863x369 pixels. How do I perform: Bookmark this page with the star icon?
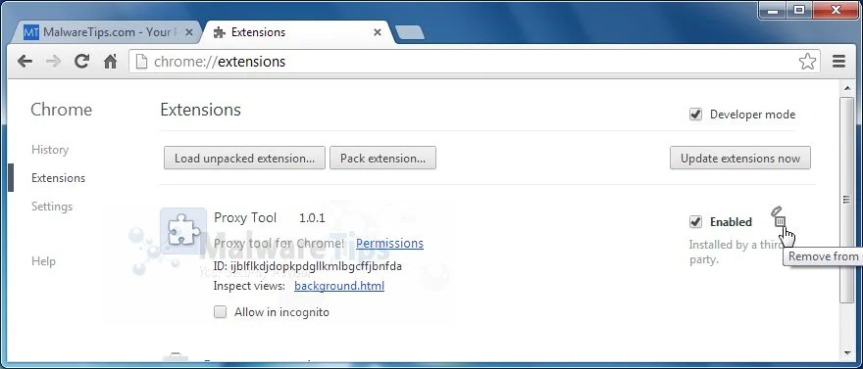[807, 61]
